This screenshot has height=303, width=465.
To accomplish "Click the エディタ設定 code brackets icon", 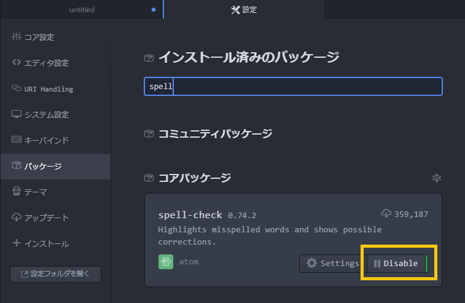I will click(x=17, y=62).
